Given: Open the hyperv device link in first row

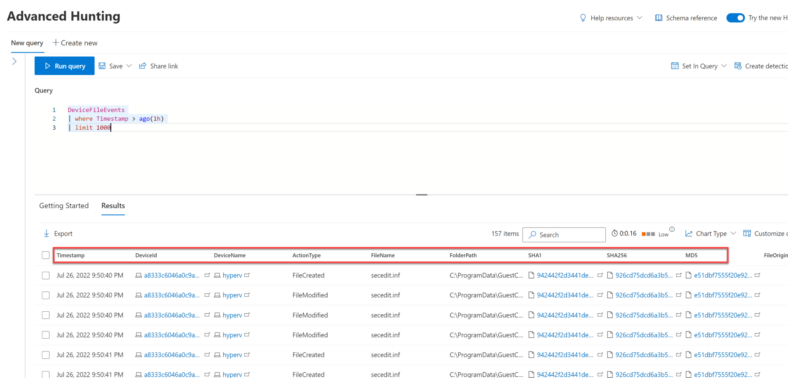Looking at the screenshot, I should click(x=232, y=276).
